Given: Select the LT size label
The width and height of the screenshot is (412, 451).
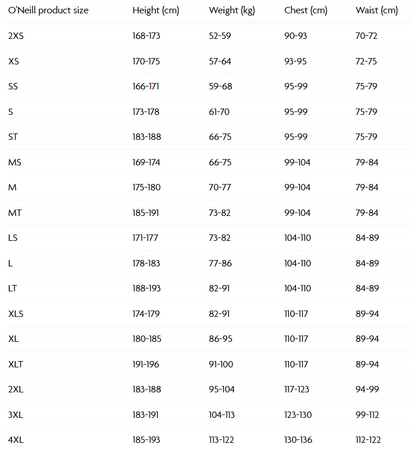Looking at the screenshot, I should pyautogui.click(x=13, y=288).
